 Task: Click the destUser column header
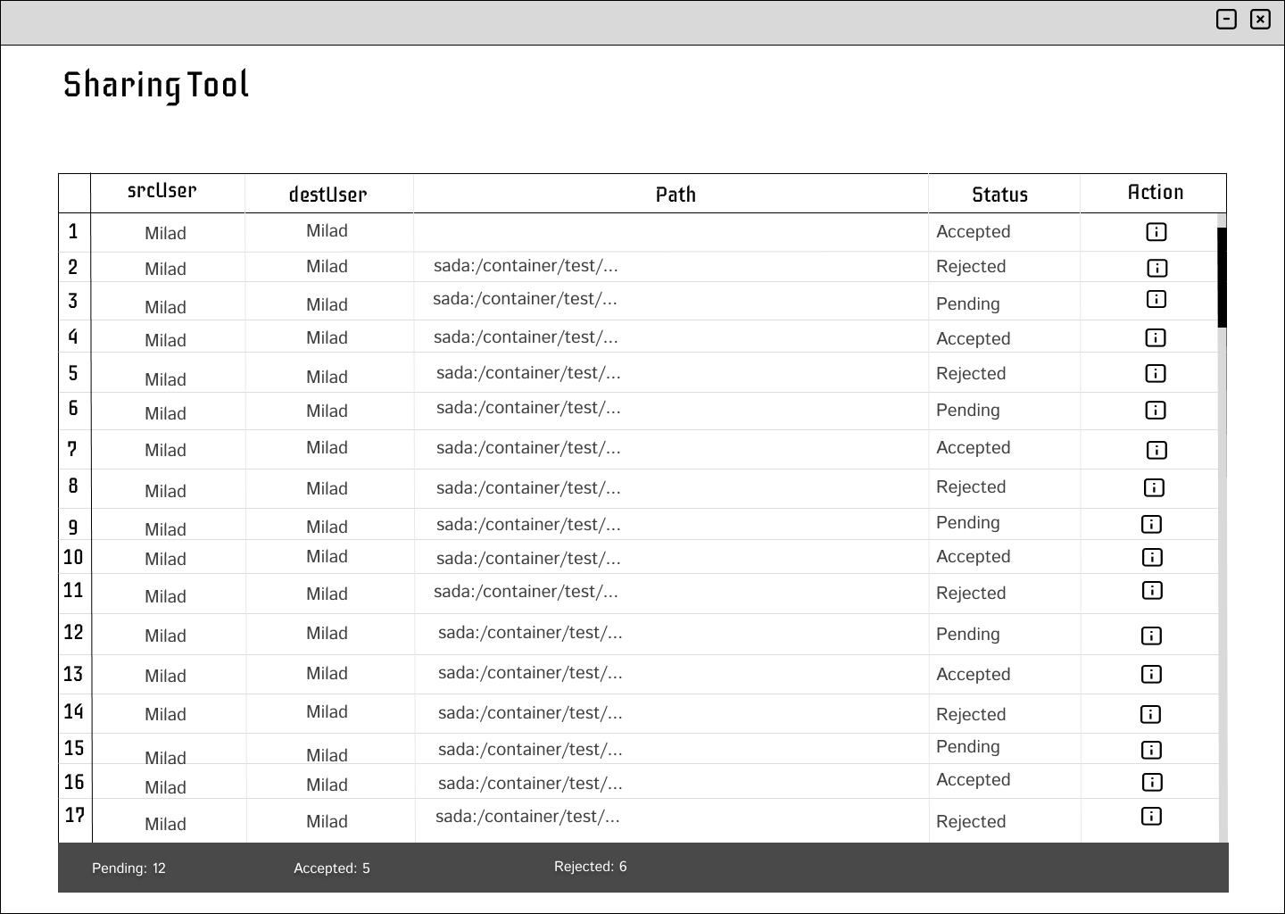[327, 195]
